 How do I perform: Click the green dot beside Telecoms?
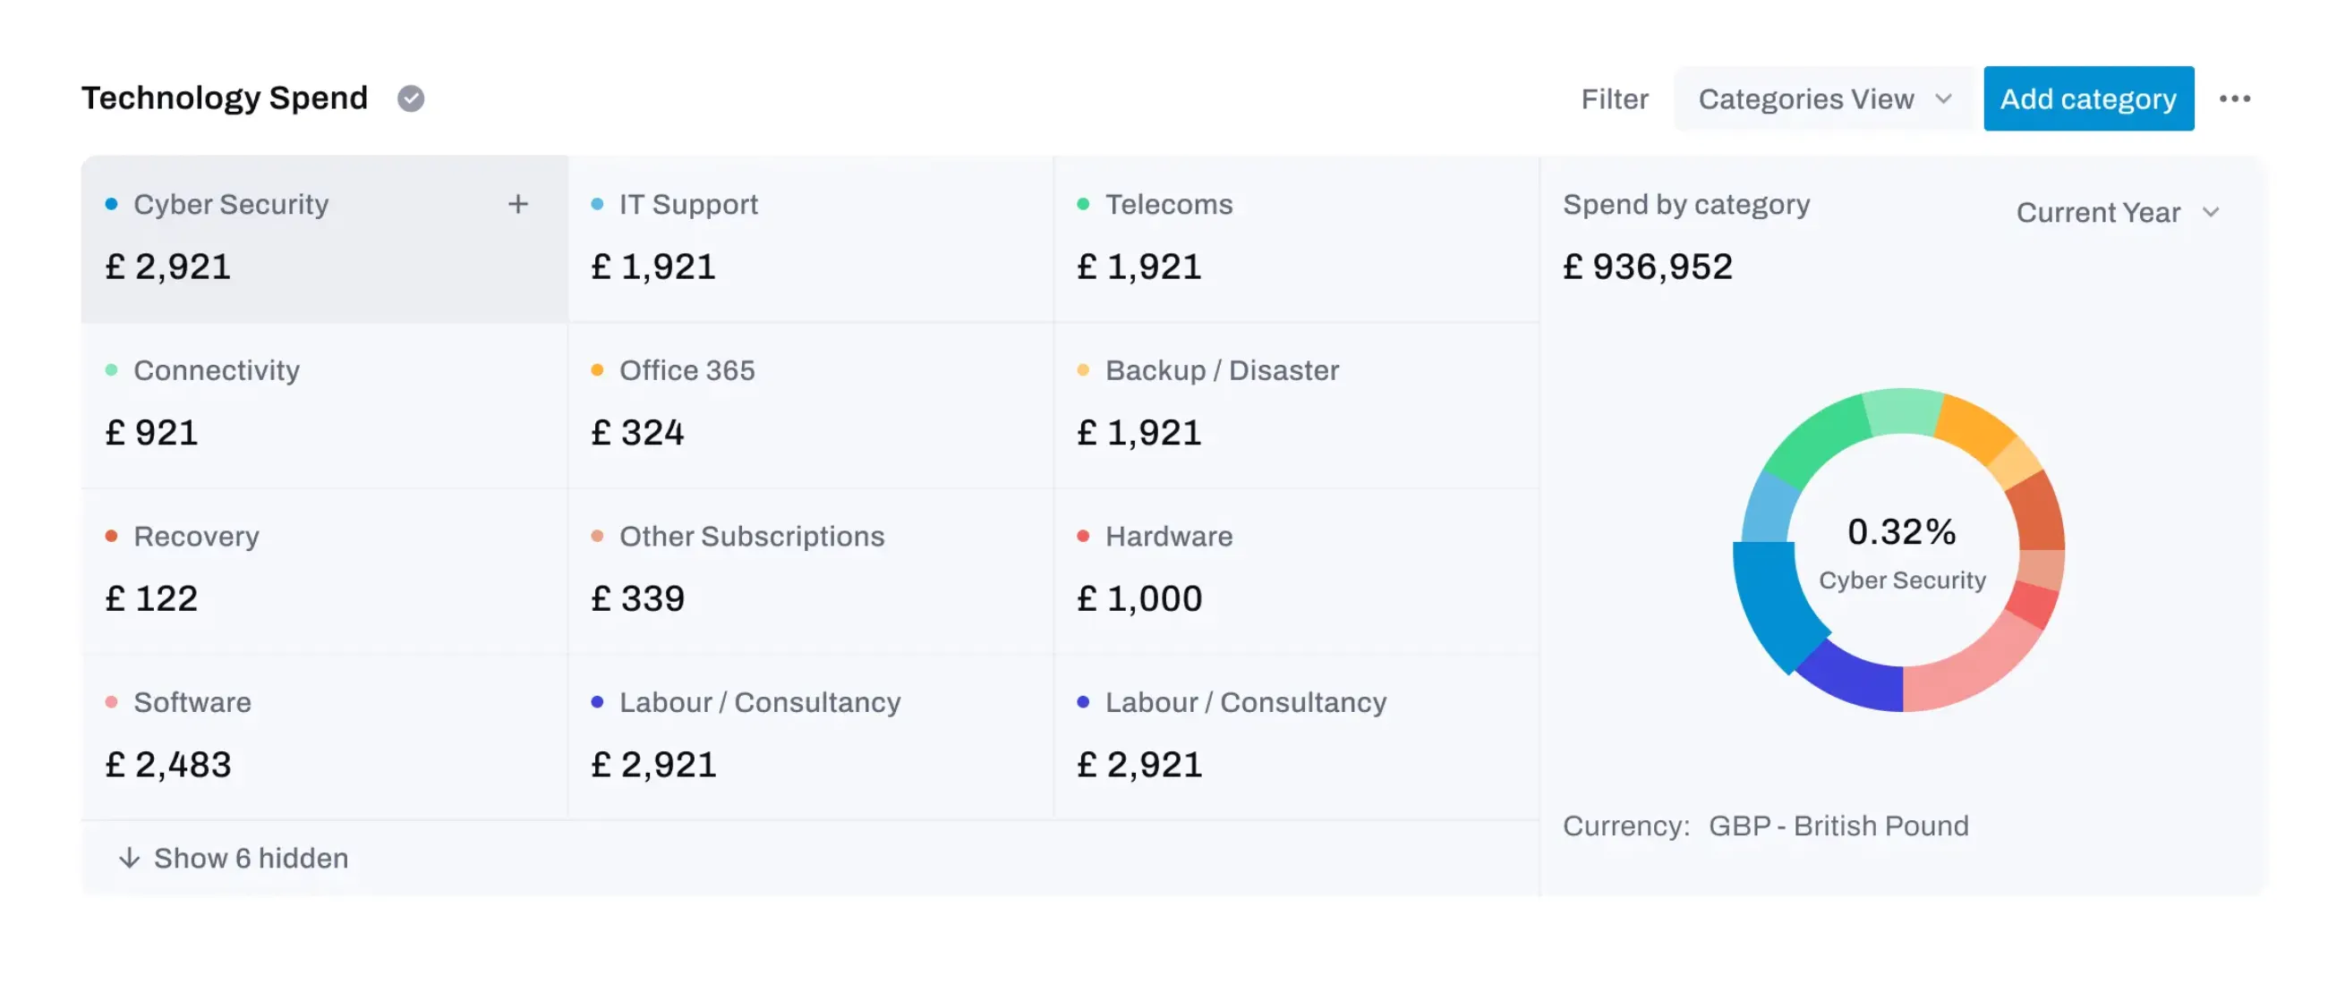tap(1082, 204)
